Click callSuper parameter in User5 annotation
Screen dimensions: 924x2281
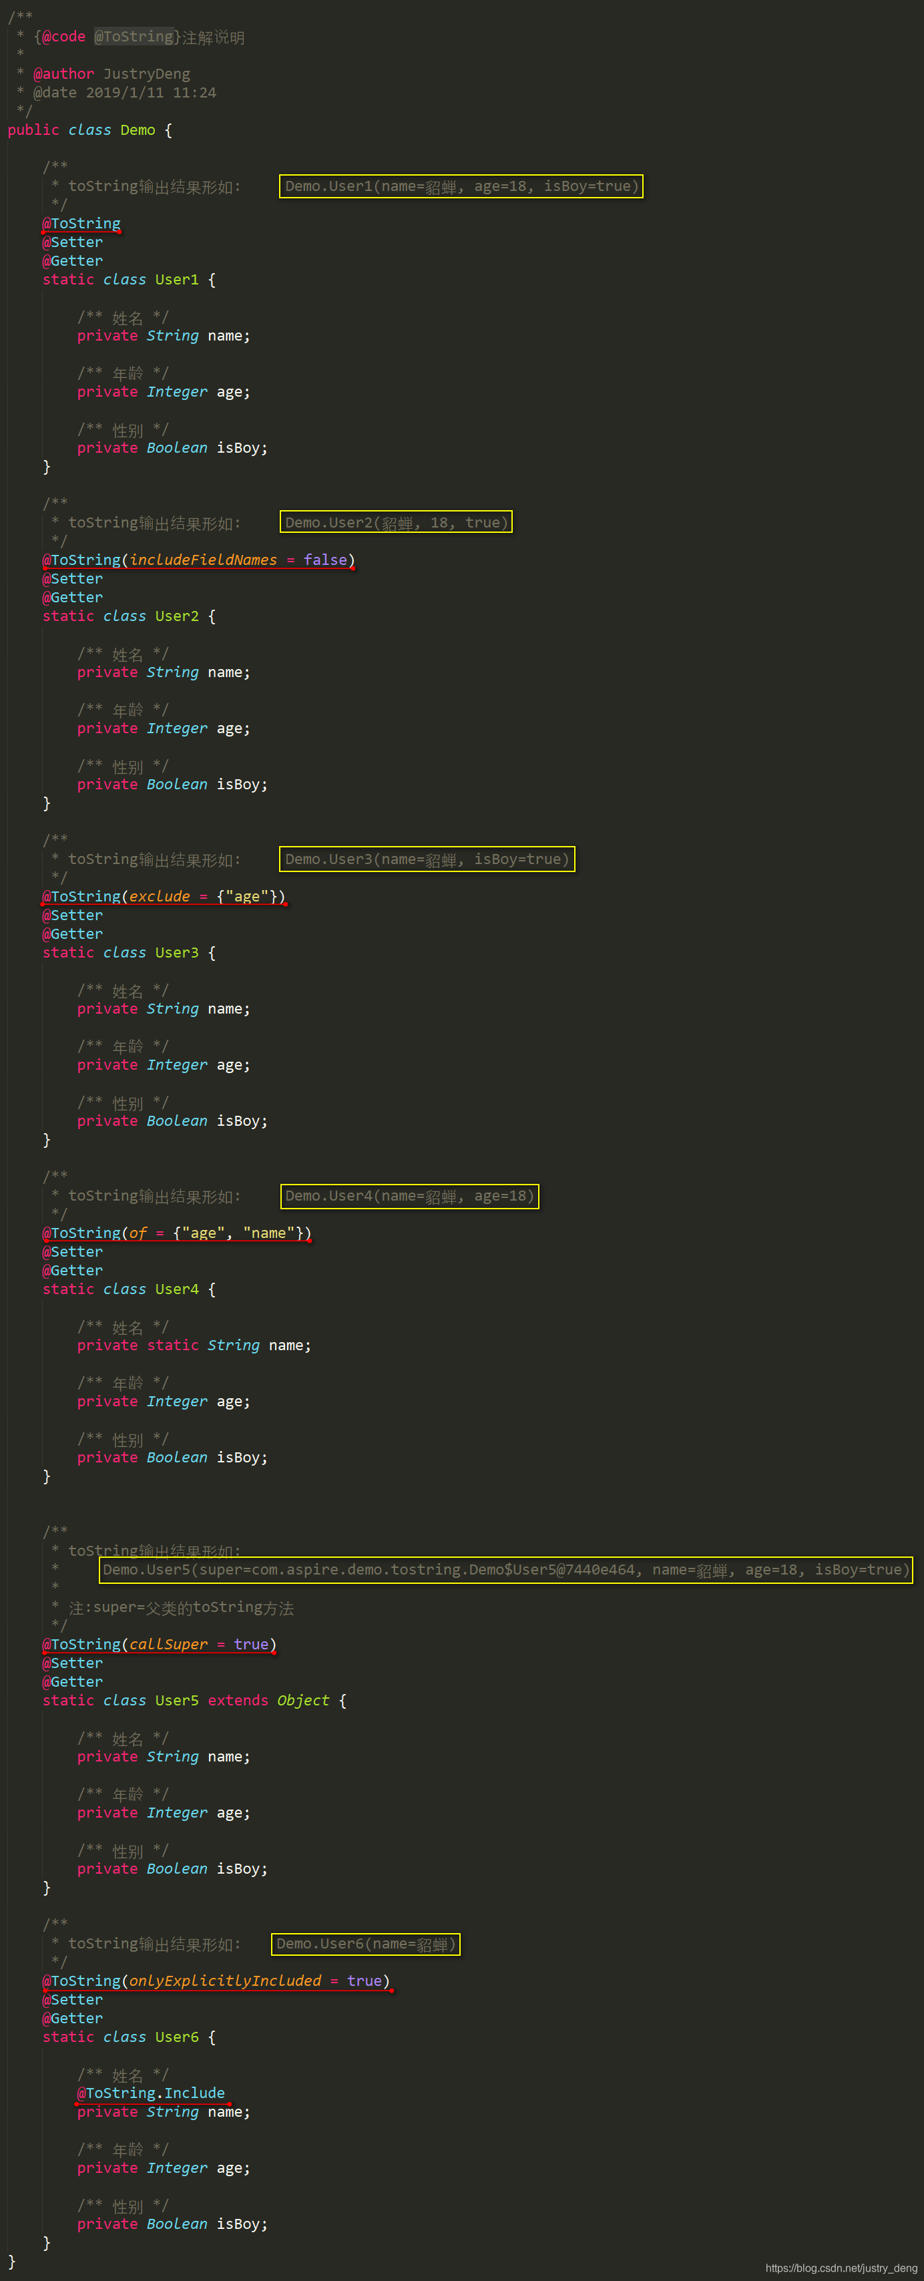[168, 1645]
